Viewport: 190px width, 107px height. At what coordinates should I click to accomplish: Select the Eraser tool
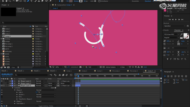click(x=42, y=1)
